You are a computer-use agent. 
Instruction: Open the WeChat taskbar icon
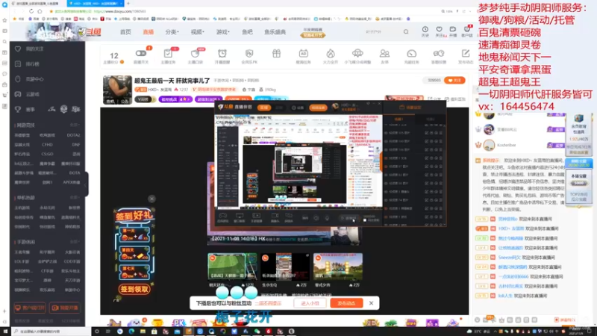pyautogui.click(x=257, y=332)
